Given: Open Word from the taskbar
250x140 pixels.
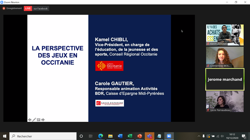Looking at the screenshot, I should [x=120, y=136].
